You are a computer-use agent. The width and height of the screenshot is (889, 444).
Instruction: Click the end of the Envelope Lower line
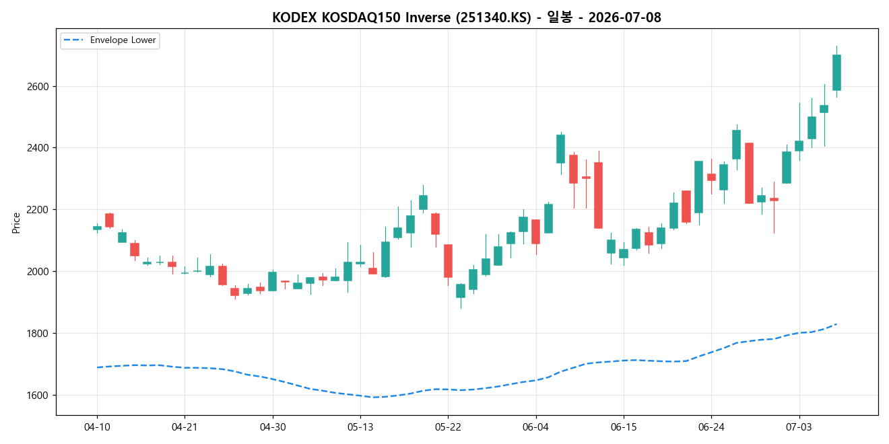click(836, 324)
